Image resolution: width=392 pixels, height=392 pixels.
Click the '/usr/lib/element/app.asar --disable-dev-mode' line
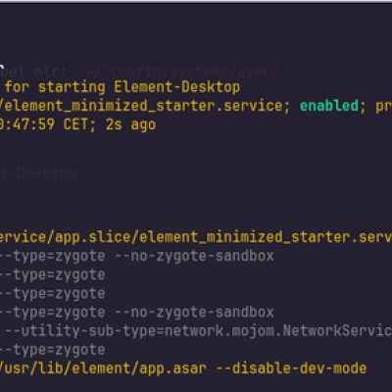click(183, 368)
